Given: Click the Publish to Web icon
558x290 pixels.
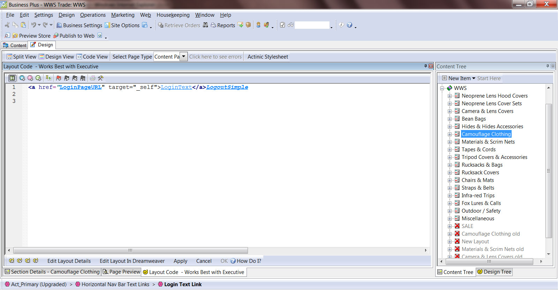Looking at the screenshot, I should point(56,36).
